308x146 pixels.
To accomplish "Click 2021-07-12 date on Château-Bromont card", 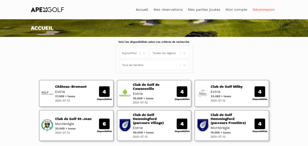I will [x=62, y=101].
